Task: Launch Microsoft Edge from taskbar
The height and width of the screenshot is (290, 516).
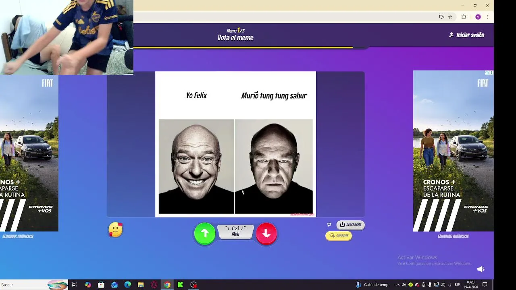Action: [x=128, y=285]
